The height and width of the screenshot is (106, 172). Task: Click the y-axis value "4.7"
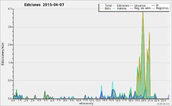[x=10, y=9]
